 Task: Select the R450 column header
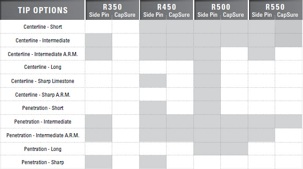(x=167, y=7)
